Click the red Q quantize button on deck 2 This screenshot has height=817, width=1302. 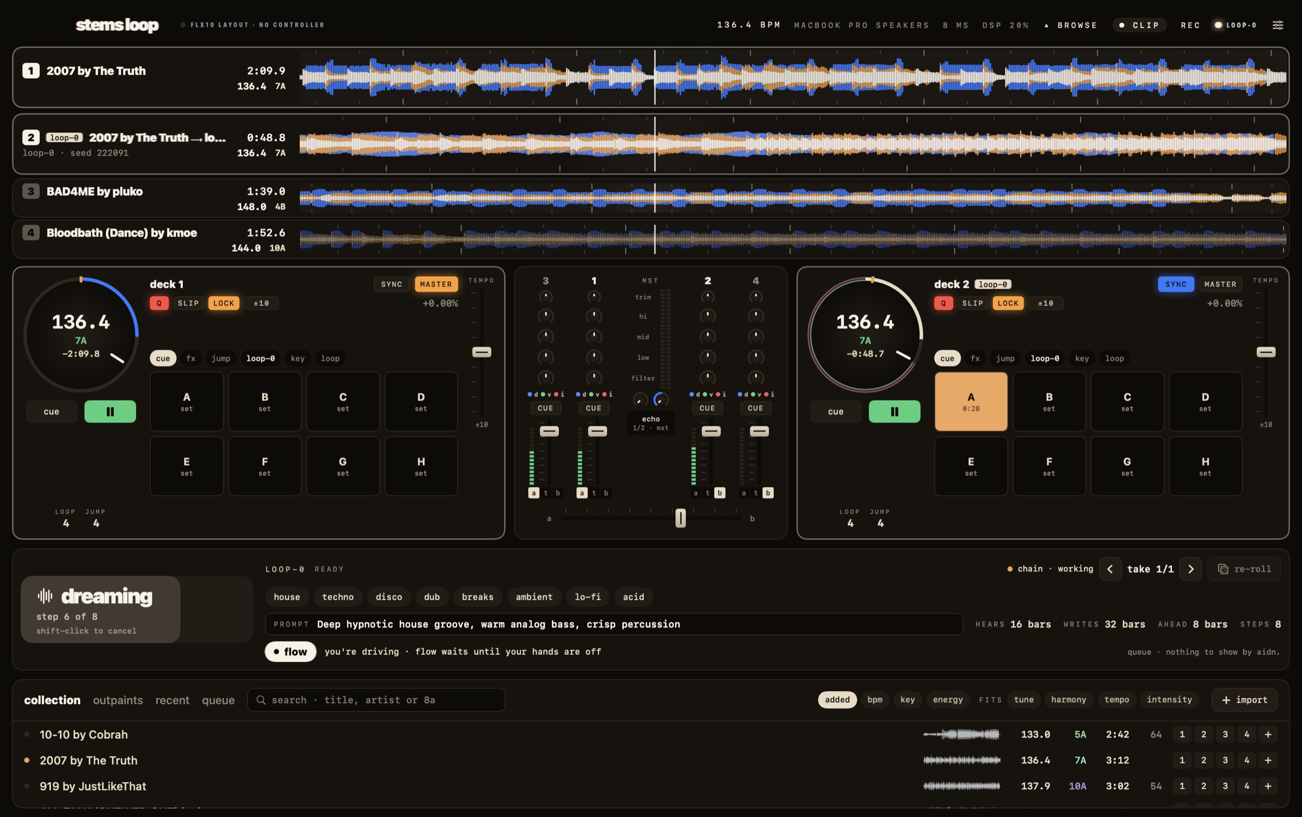943,303
